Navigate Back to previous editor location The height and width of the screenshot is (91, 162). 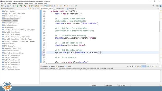click(x=67, y=6)
